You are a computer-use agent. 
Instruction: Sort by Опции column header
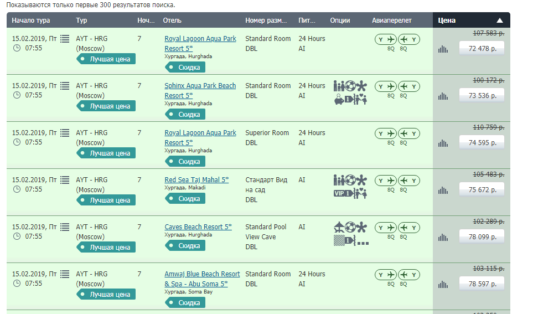coord(340,20)
